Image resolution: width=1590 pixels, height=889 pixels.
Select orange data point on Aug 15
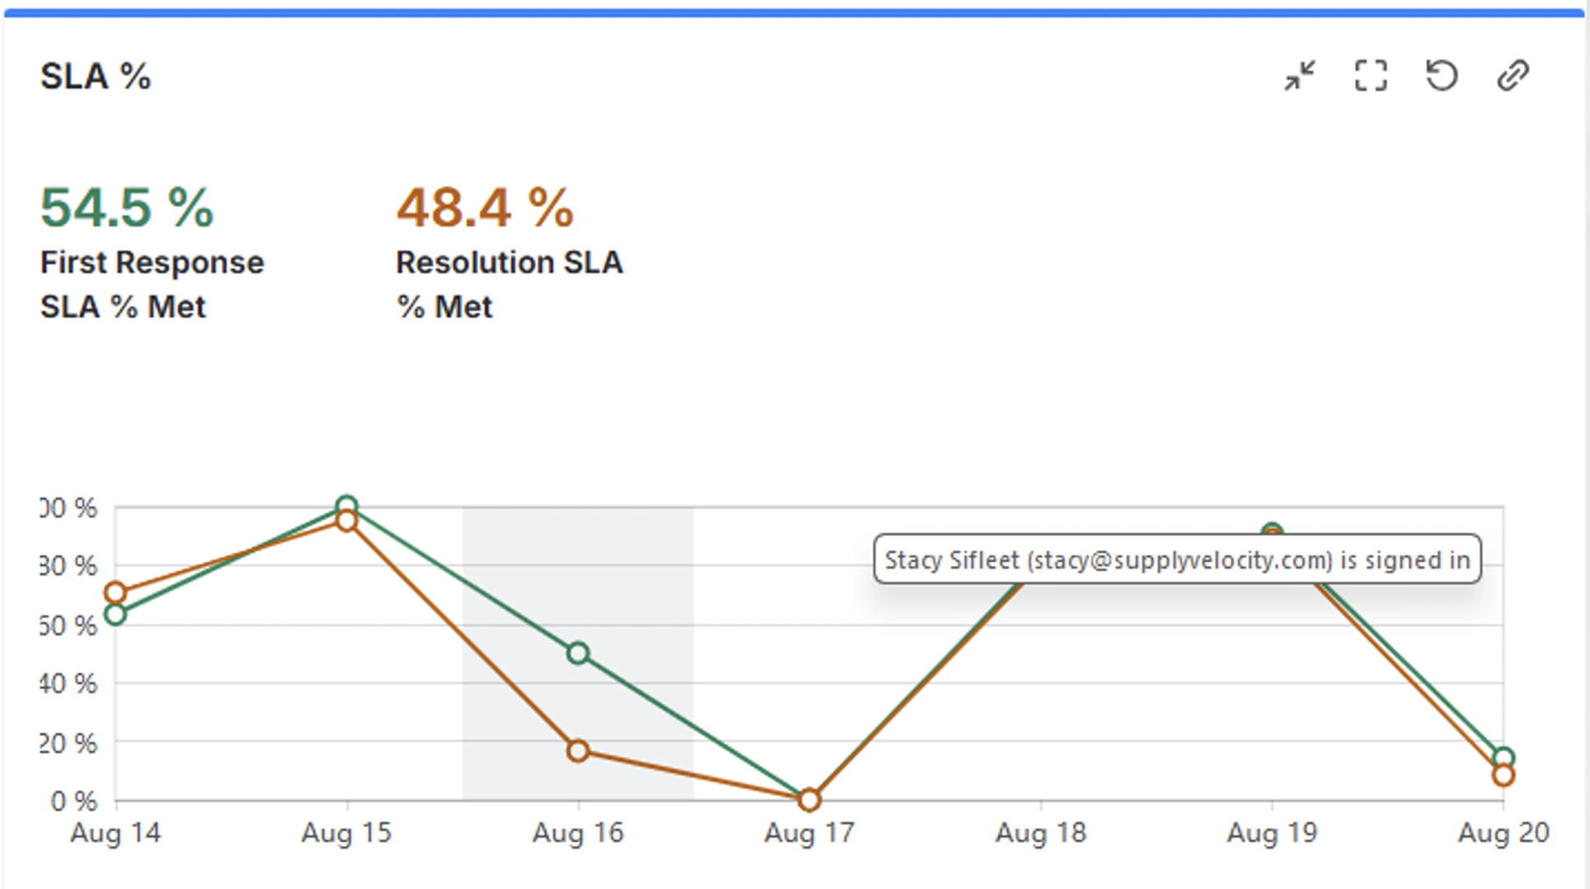pos(347,521)
